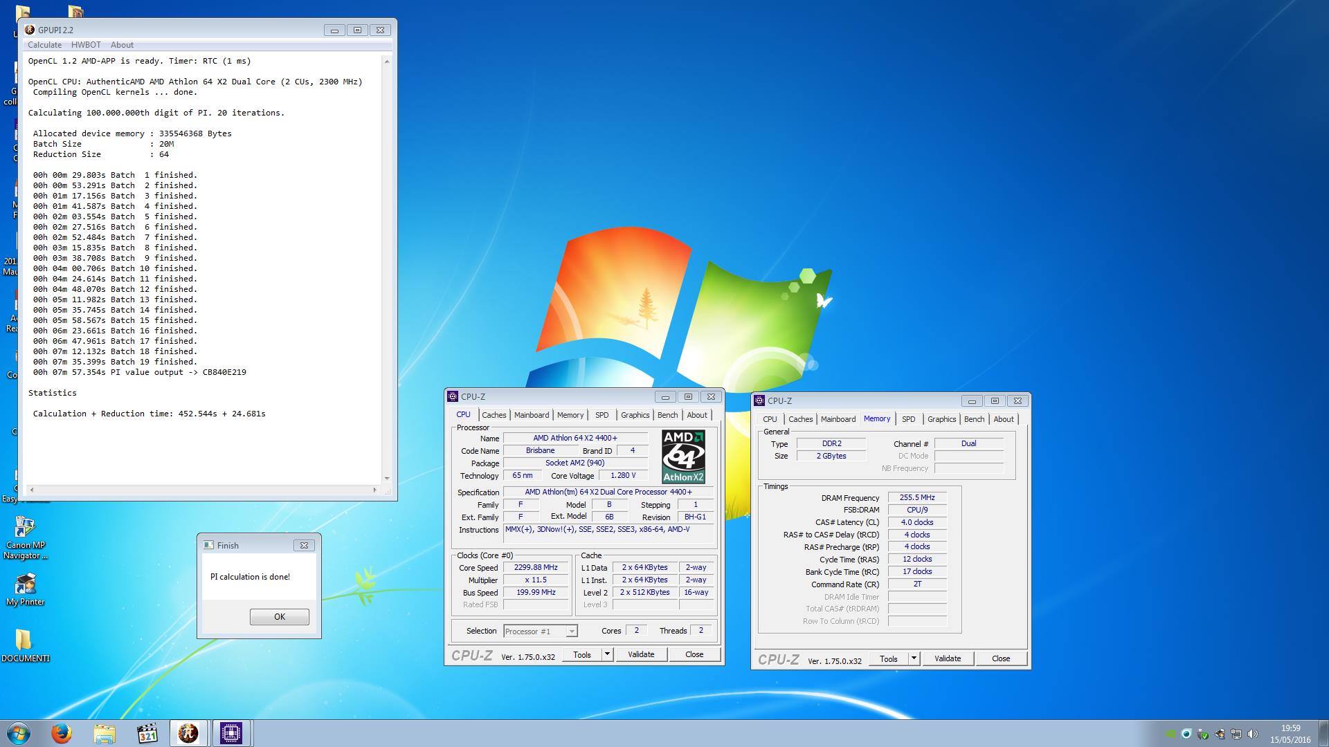Open the Calculate menu in GPUPI
Image resolution: width=1329 pixels, height=747 pixels.
pyautogui.click(x=44, y=45)
